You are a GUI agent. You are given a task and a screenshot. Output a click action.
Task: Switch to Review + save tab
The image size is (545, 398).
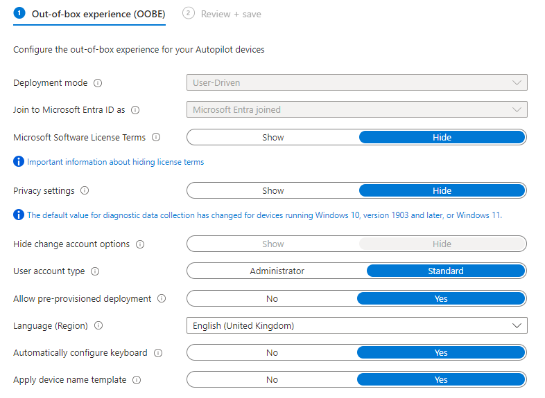coord(222,15)
